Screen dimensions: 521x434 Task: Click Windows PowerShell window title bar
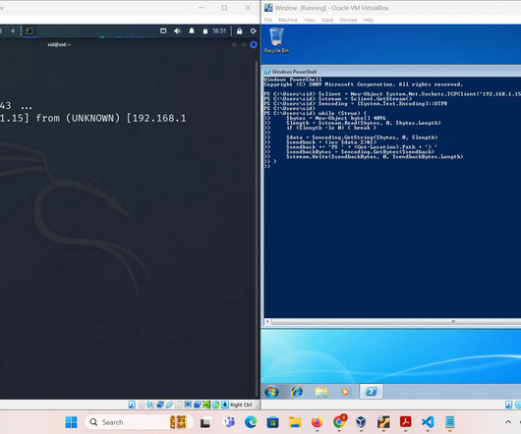pyautogui.click(x=392, y=72)
